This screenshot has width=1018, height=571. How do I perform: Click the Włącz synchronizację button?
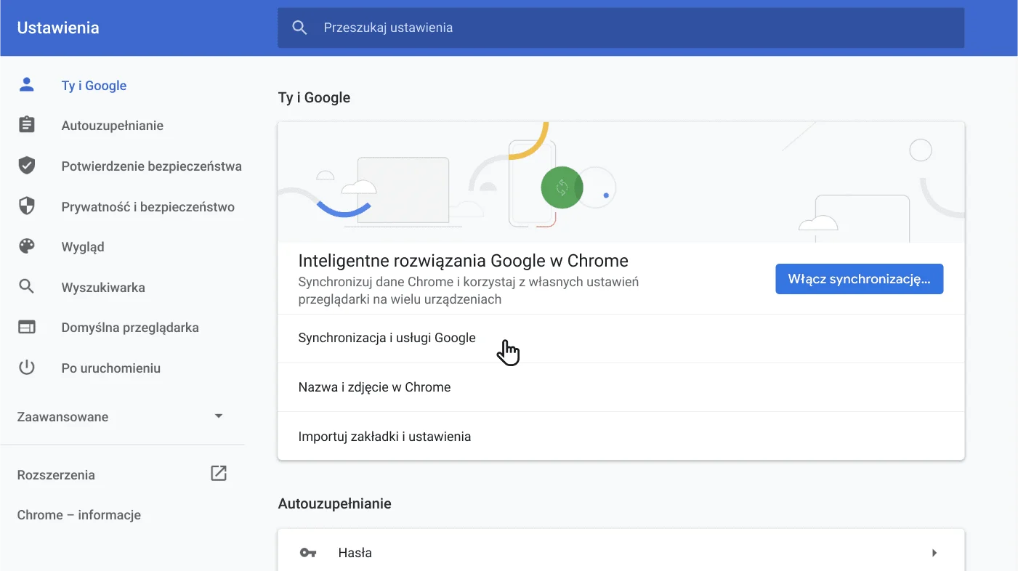coord(859,278)
